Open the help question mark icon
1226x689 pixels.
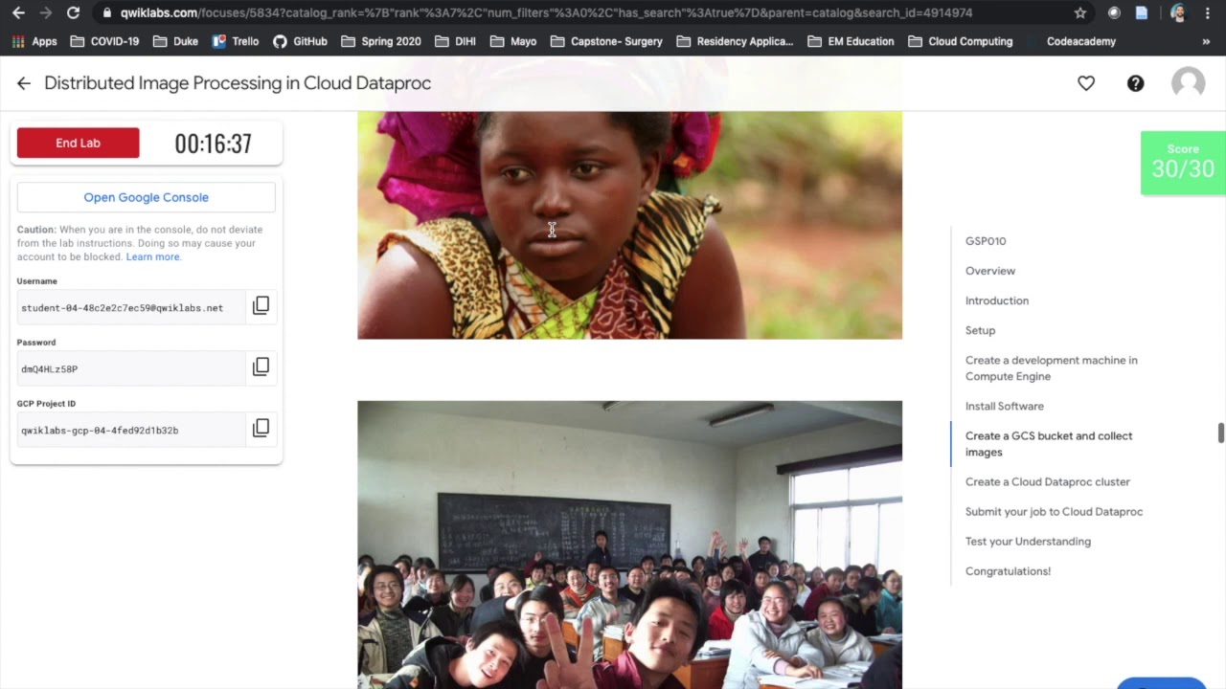pos(1135,83)
